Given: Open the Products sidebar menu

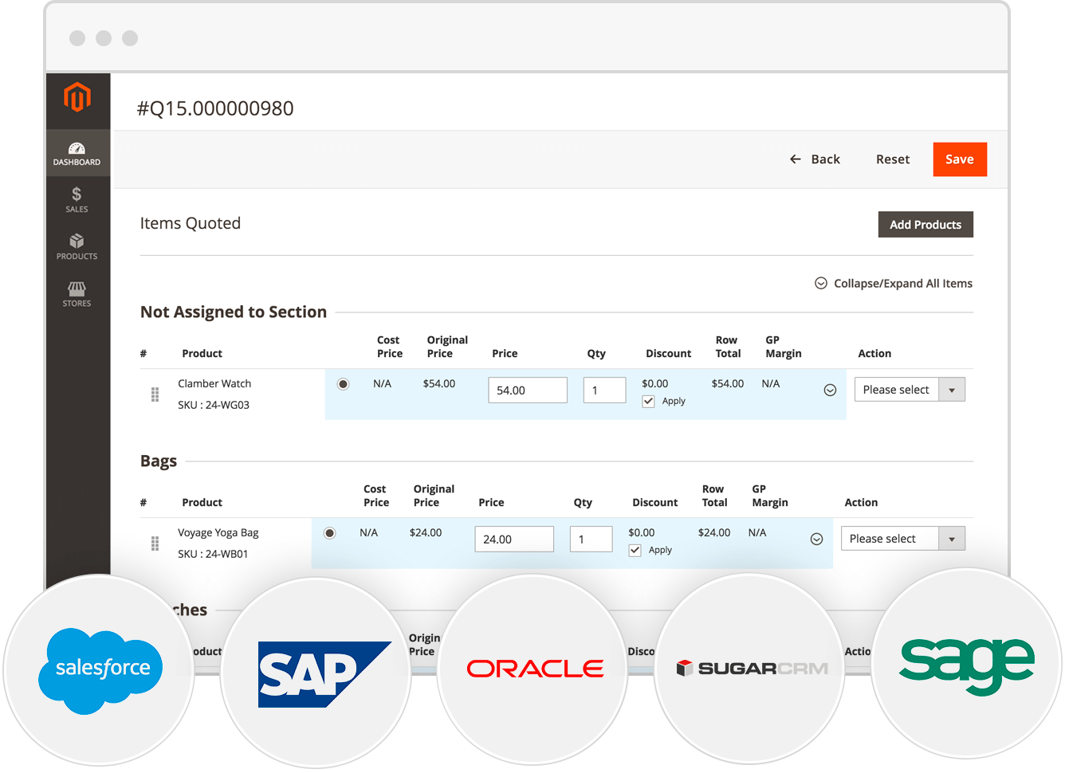Looking at the screenshot, I should click(77, 247).
